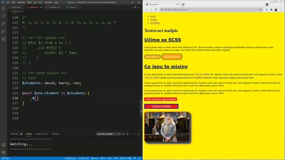Click the larger orange button on webpage
This screenshot has width=285, height=160.
click(172, 57)
